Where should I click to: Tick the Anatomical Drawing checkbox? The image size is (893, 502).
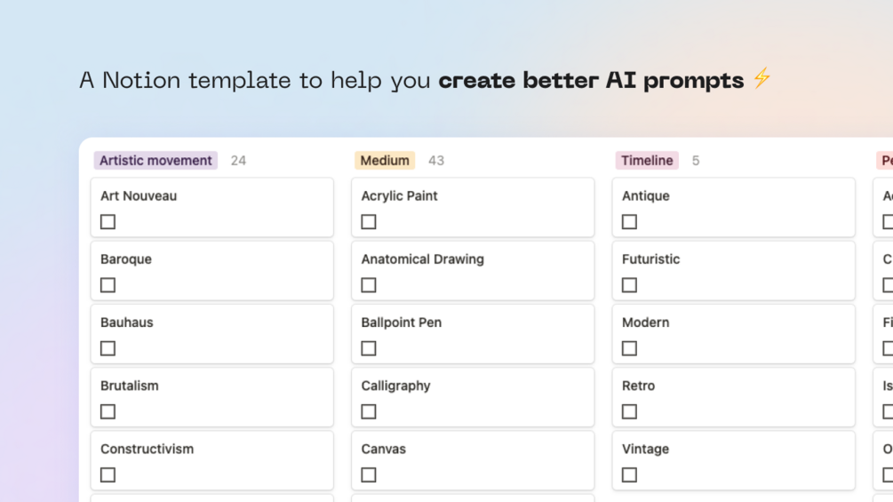coord(369,285)
